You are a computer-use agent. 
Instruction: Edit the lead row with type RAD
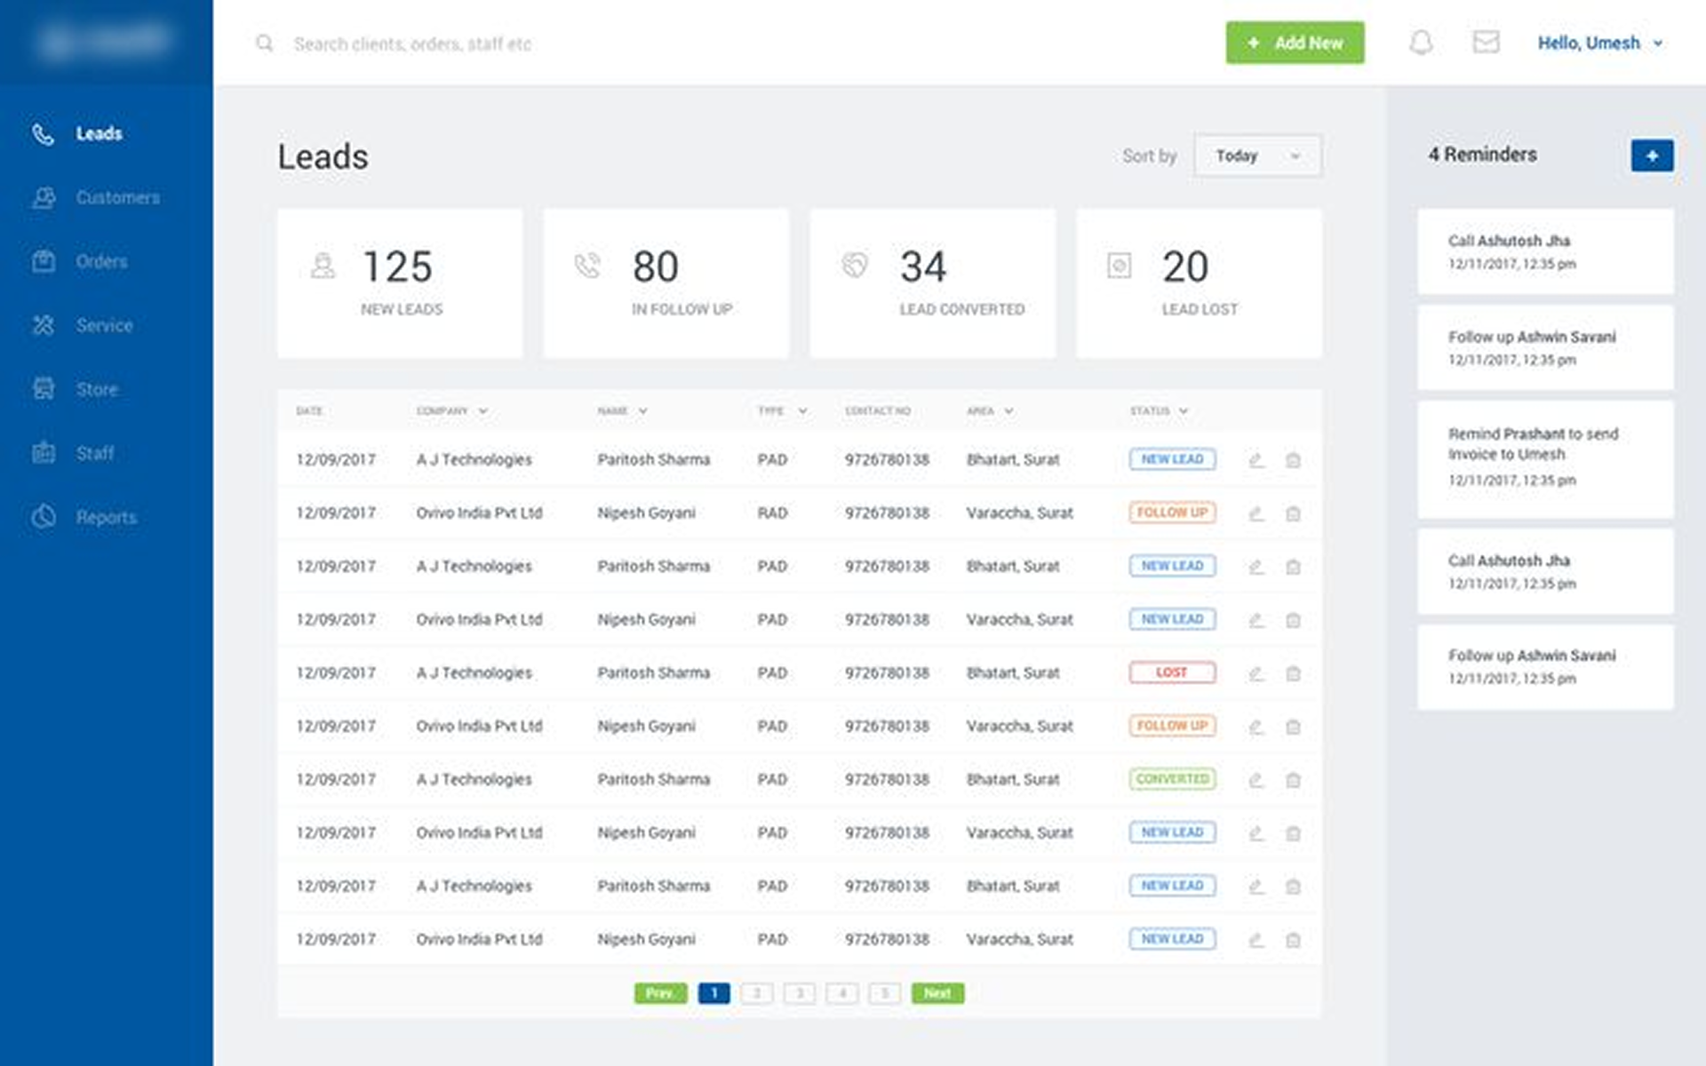coord(1256,513)
